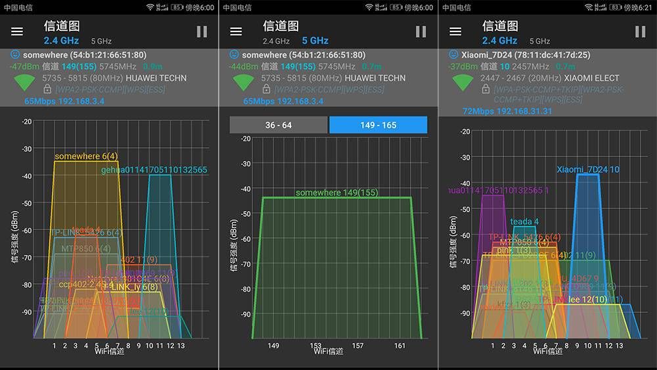The height and width of the screenshot is (370, 657).
Task: Click the 信道图 title on Xiaomi_7D24 screen
Action: tap(500, 26)
